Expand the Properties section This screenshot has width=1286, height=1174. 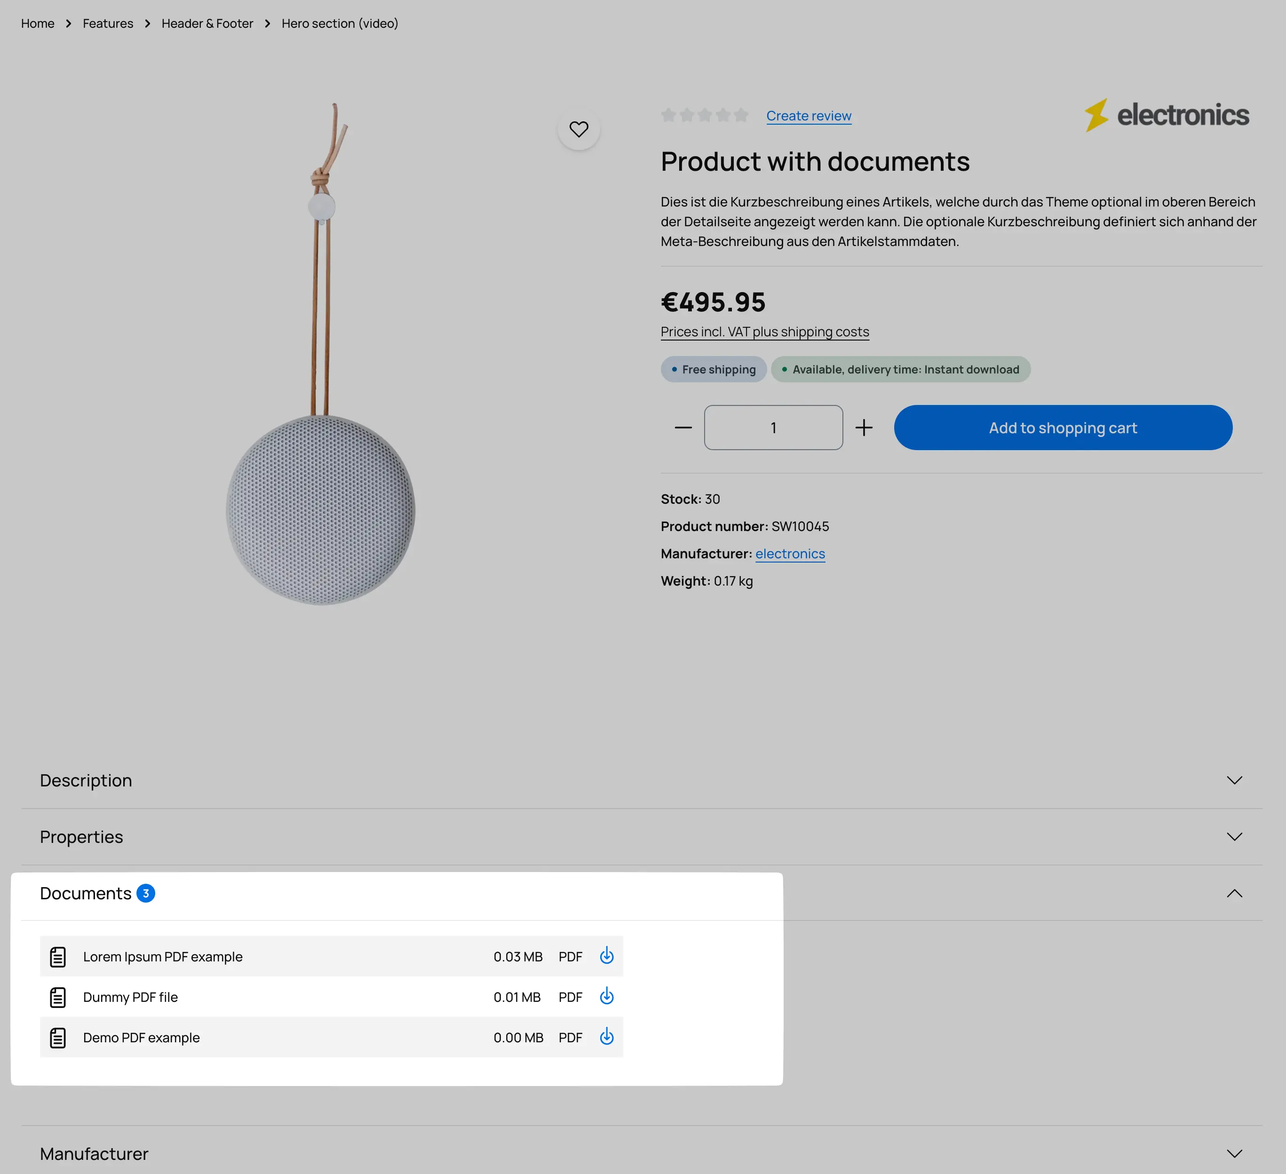[x=642, y=837]
